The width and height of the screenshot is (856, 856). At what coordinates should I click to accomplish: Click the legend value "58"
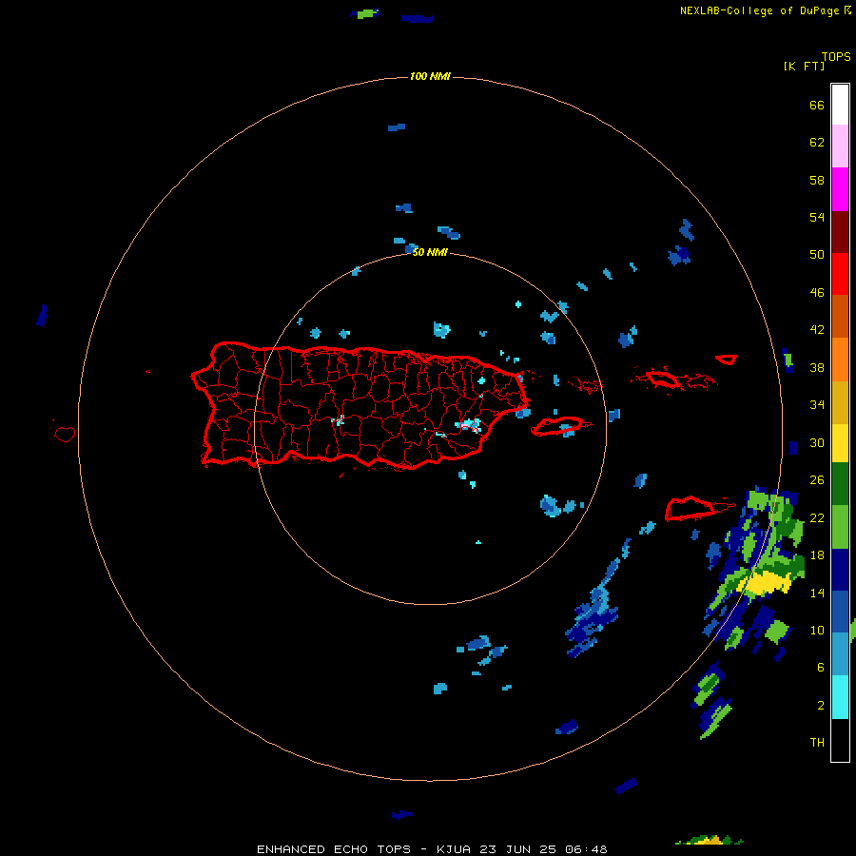817,180
